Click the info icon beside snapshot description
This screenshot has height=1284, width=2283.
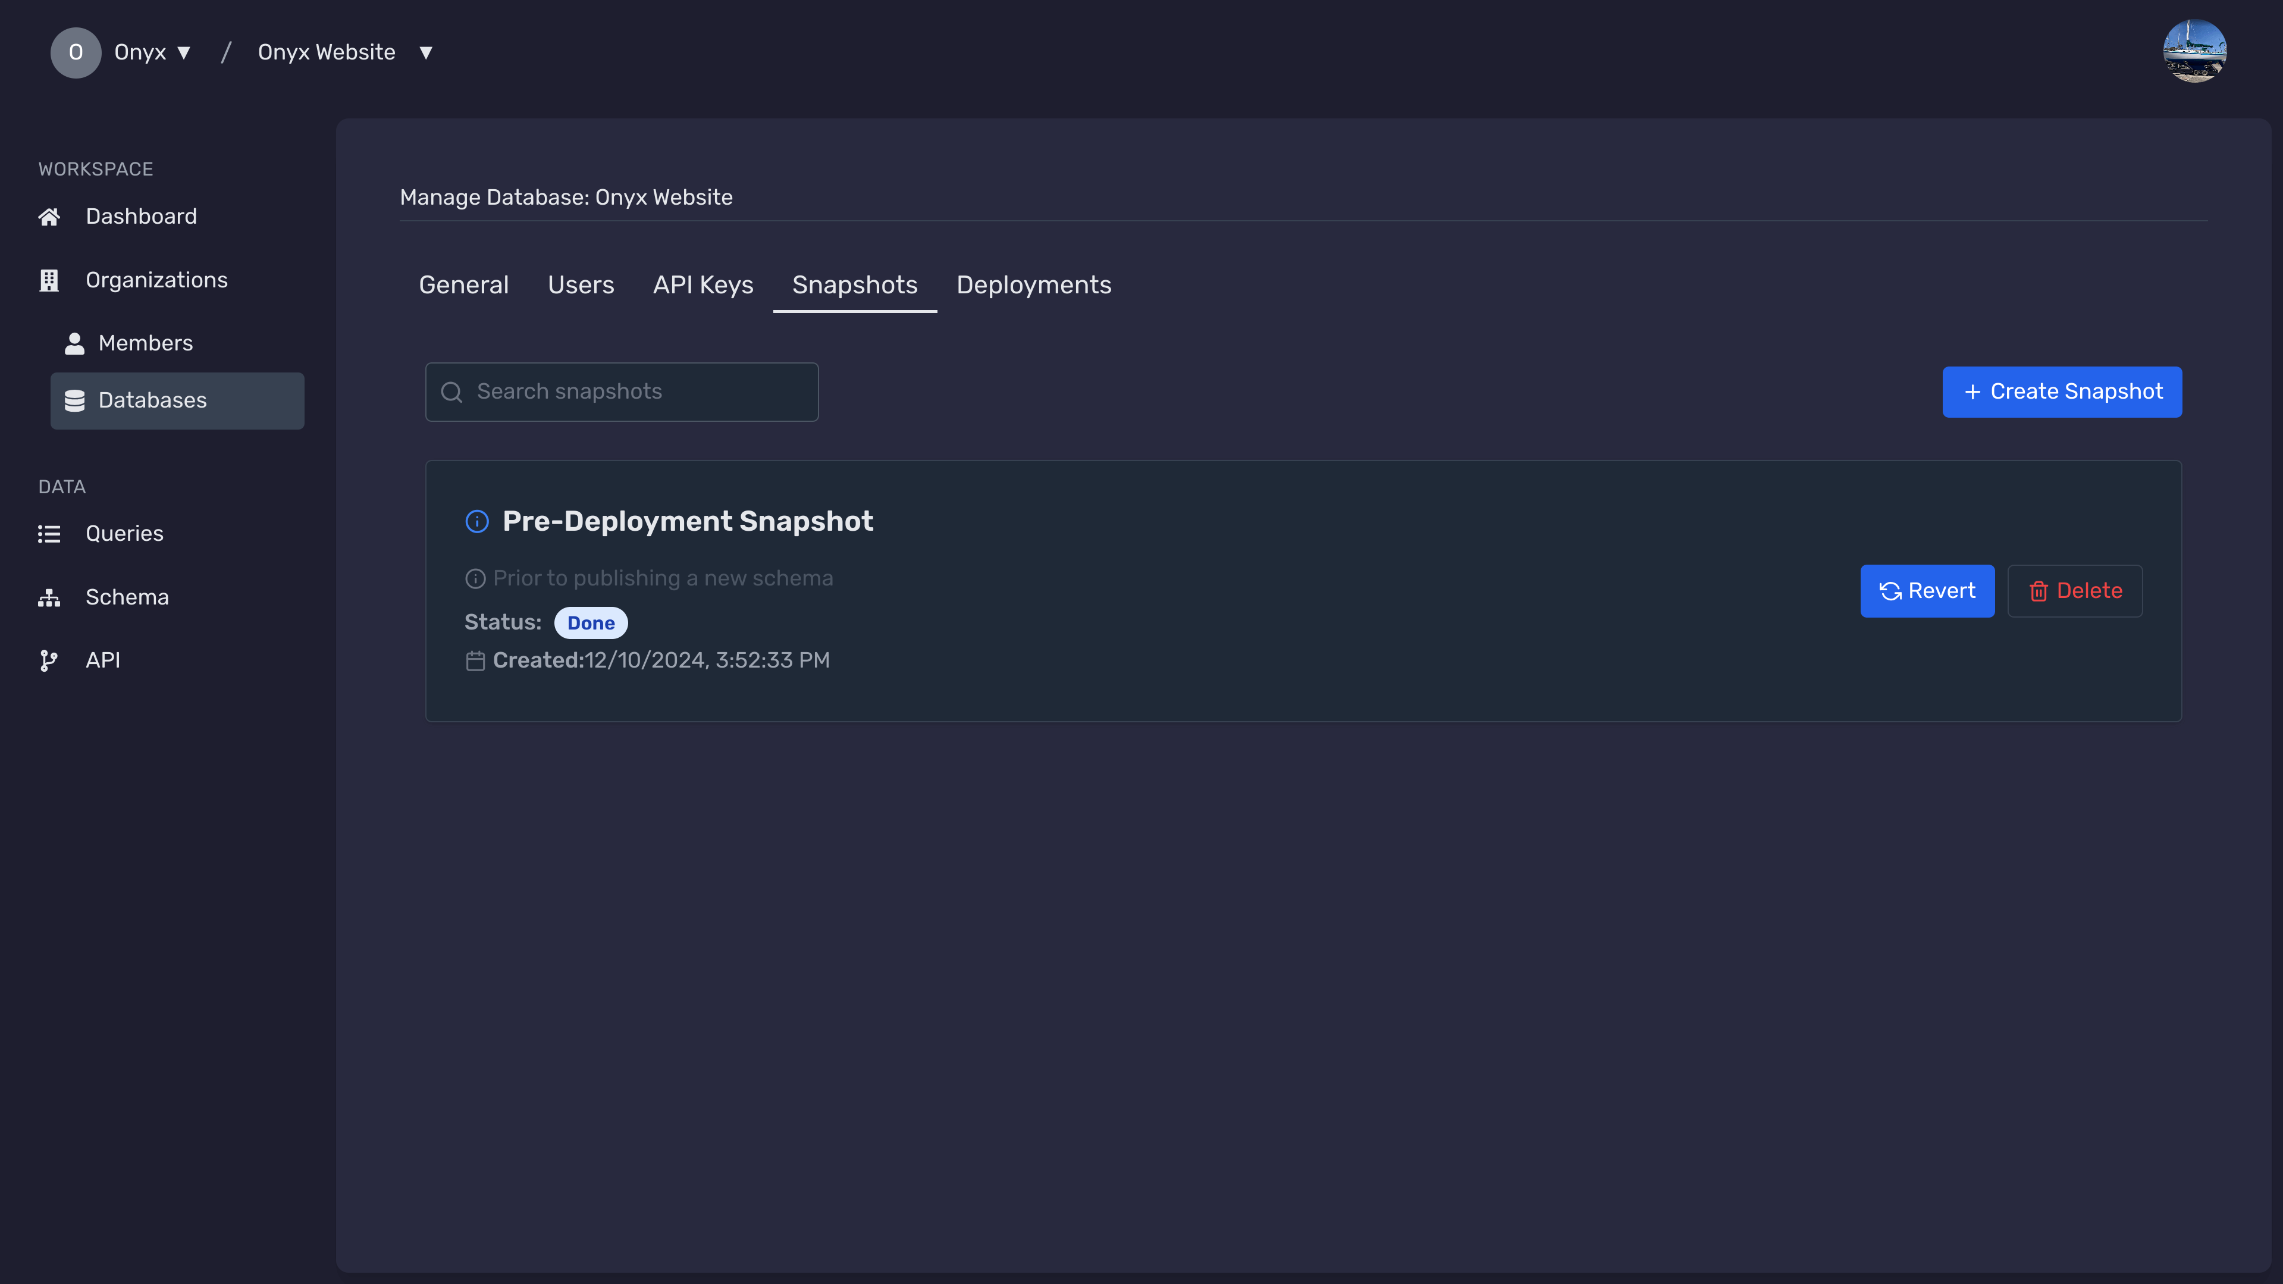(x=475, y=579)
